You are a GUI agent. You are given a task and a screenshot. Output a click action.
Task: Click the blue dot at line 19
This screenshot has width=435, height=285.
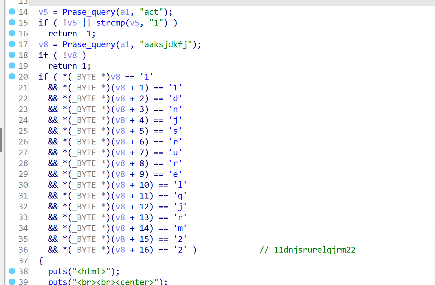12,66
